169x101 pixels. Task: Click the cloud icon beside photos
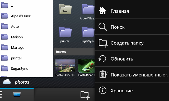(x=7, y=82)
